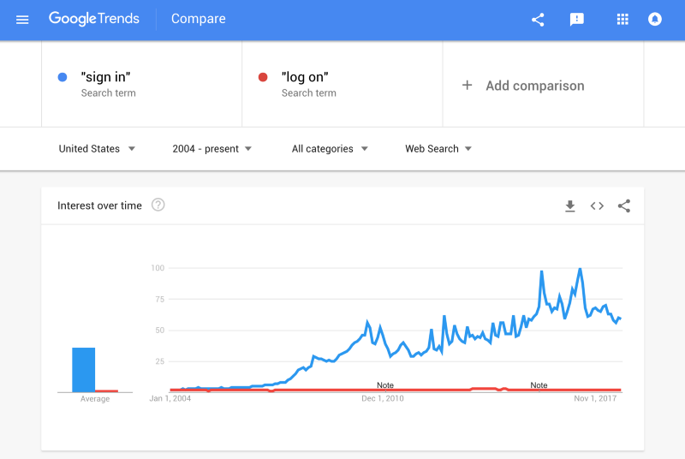The image size is (685, 459).
Task: Click the help icon beside Interest over time
Action: click(158, 205)
